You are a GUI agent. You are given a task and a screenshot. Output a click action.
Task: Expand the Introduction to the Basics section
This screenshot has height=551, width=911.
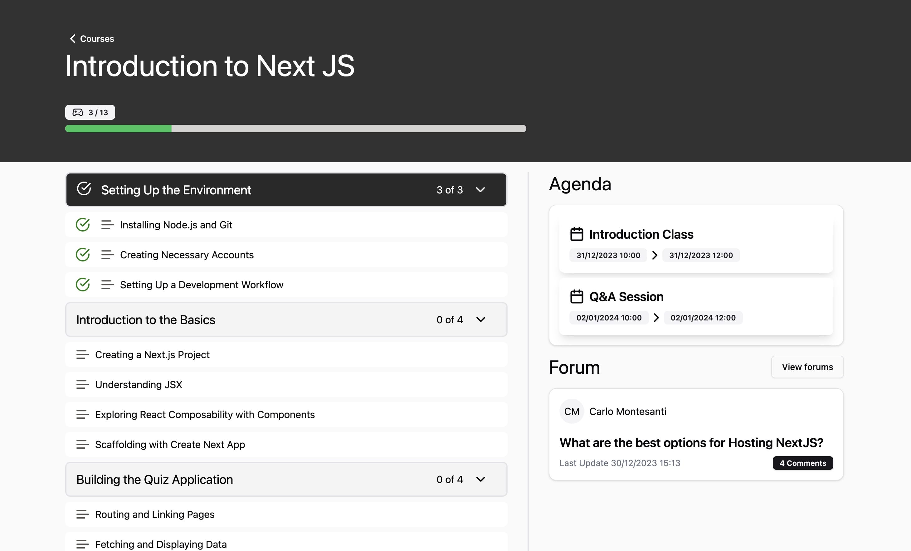(481, 319)
